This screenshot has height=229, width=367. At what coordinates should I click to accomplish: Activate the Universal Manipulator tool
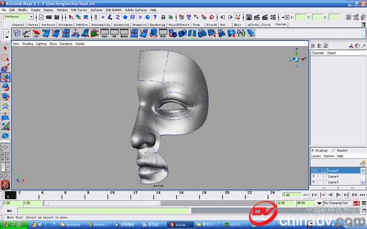click(x=6, y=106)
